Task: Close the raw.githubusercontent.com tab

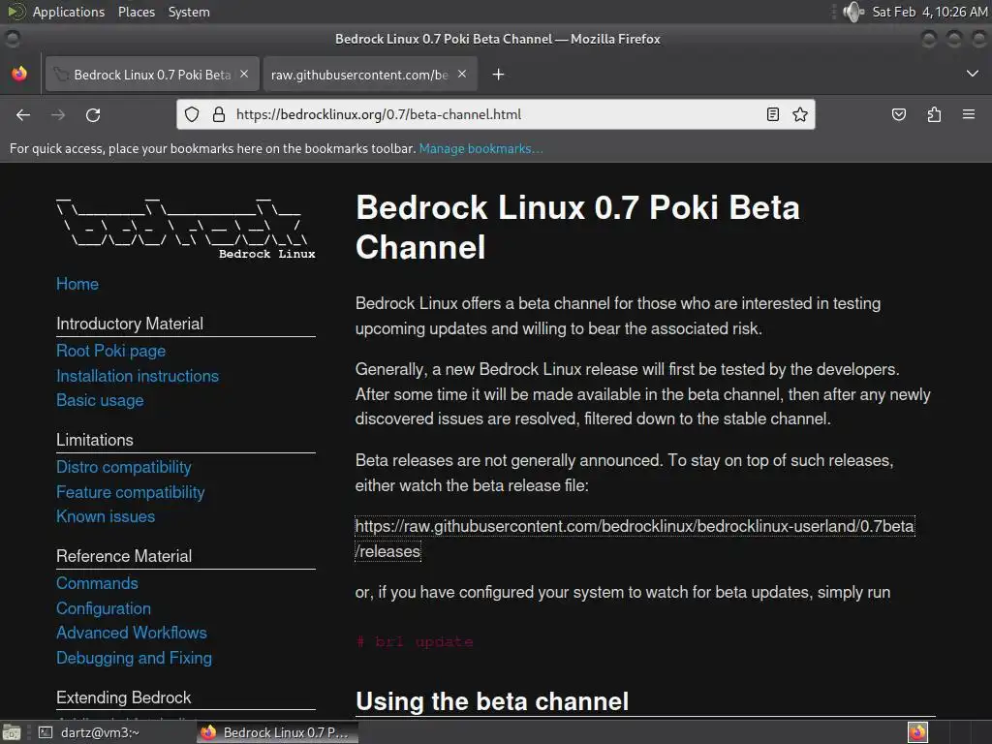Action: pyautogui.click(x=462, y=74)
